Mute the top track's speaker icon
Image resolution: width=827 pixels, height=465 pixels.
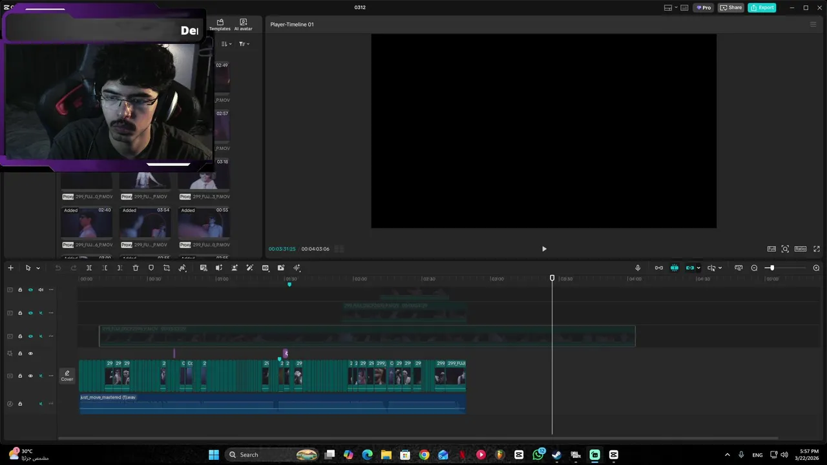41,290
